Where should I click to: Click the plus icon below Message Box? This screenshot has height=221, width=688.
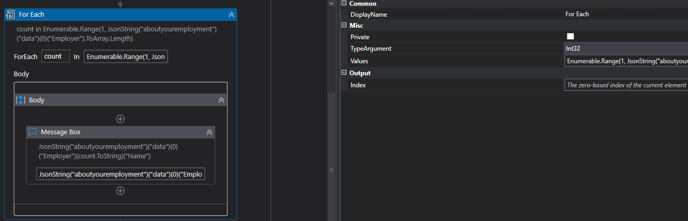[x=120, y=191]
